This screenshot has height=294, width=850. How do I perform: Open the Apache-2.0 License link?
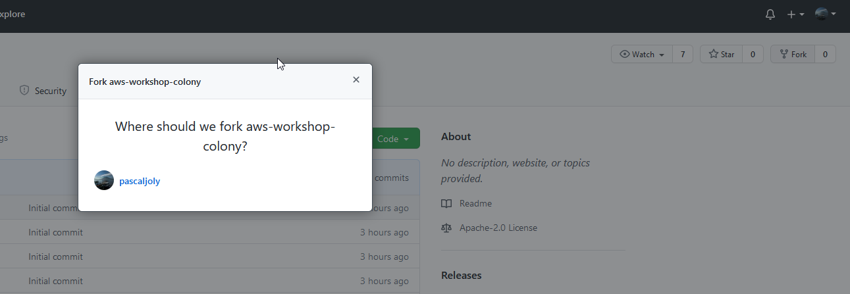click(498, 228)
